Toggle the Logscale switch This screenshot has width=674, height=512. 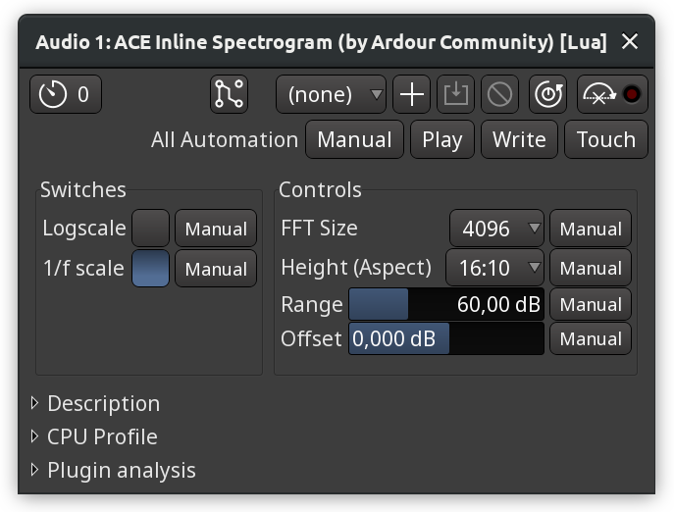click(150, 229)
